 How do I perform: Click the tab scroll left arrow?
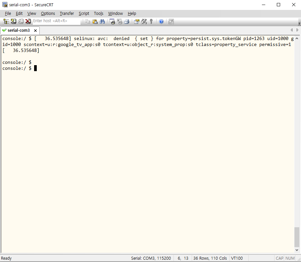[x=292, y=30]
